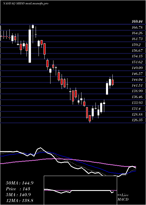The image size is (146, 205).
Task: Click the 12MA : 138.8 readout
Action: pos(20,200)
